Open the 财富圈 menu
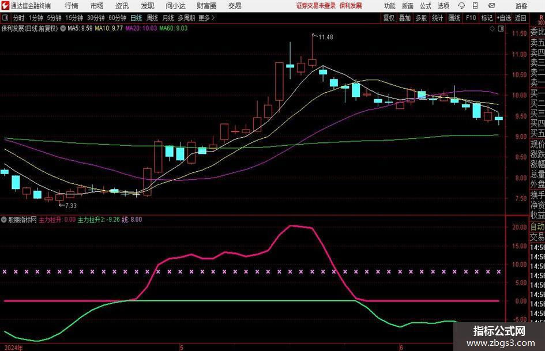545x351 pixels. 206,6
